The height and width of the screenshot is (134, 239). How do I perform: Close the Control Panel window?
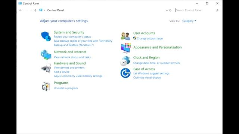[217, 3]
